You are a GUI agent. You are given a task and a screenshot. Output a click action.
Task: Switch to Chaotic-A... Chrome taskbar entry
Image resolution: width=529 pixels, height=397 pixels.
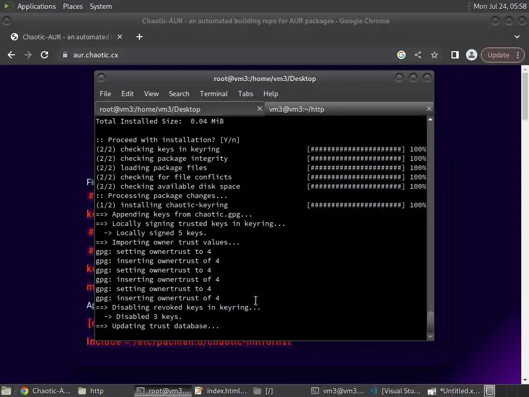click(45, 391)
